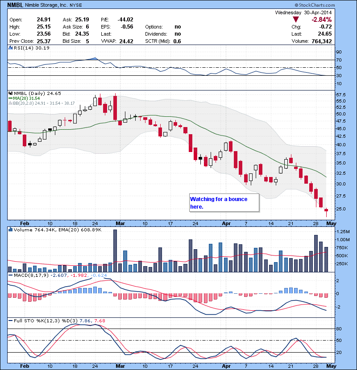Image resolution: width=357 pixels, height=370 pixels.
Task: Click the P/E value -44.02
Action: click(125, 20)
